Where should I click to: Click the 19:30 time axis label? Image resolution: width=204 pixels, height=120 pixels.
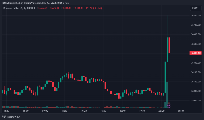pyautogui.click(x=103, y=111)
